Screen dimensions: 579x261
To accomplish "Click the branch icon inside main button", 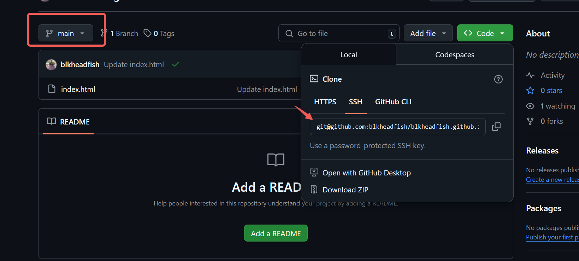I will (49, 34).
